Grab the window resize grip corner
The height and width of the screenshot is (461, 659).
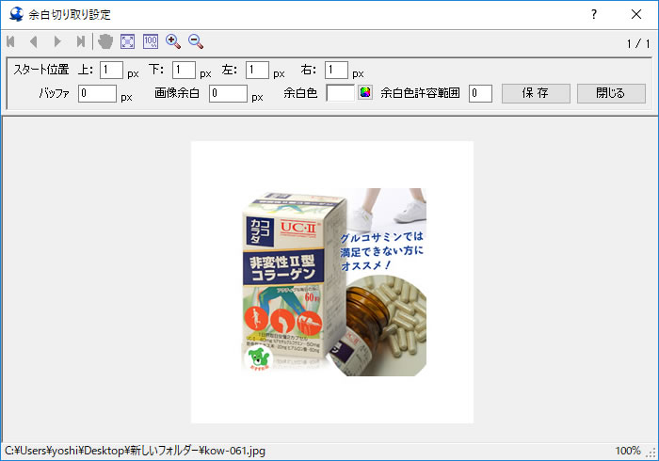651,453
